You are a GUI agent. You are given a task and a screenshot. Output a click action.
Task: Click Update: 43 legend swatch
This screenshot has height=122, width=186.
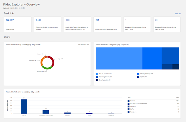pyautogui.click(x=138, y=77)
